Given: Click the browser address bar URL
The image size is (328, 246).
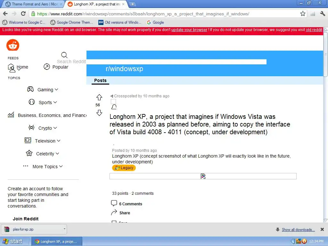Looking at the screenshot, I should (143, 14).
